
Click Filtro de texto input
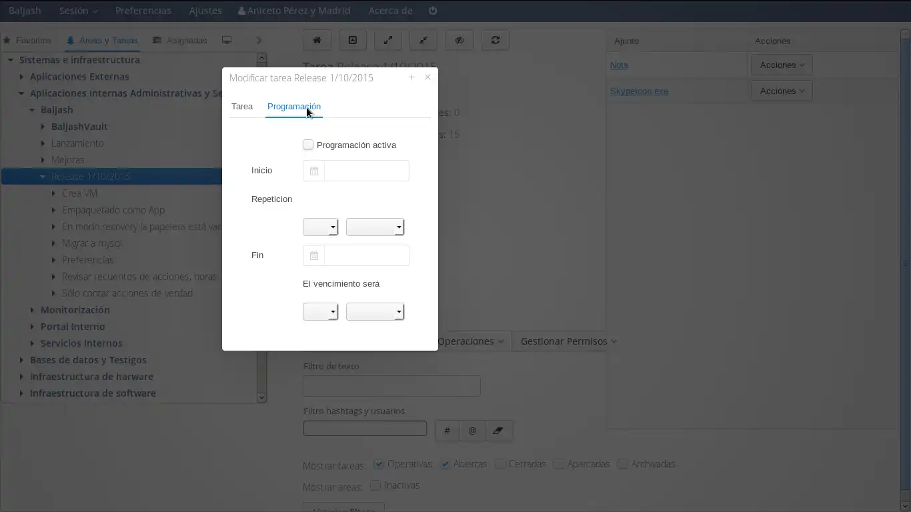pyautogui.click(x=392, y=386)
